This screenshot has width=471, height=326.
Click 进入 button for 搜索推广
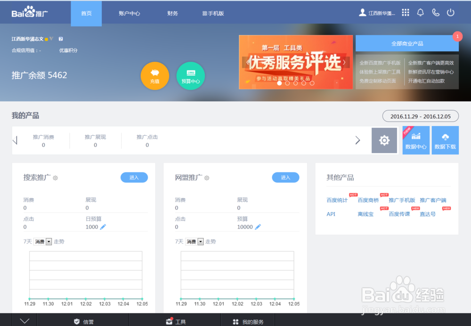pos(134,177)
